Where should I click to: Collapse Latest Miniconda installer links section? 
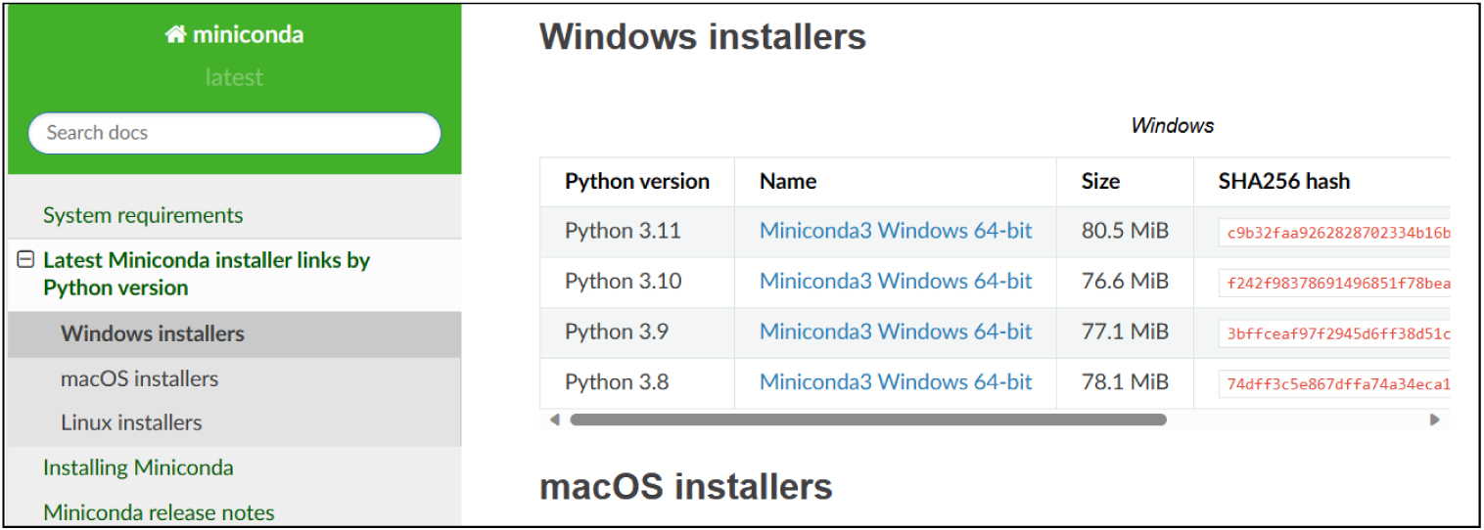coord(25,260)
